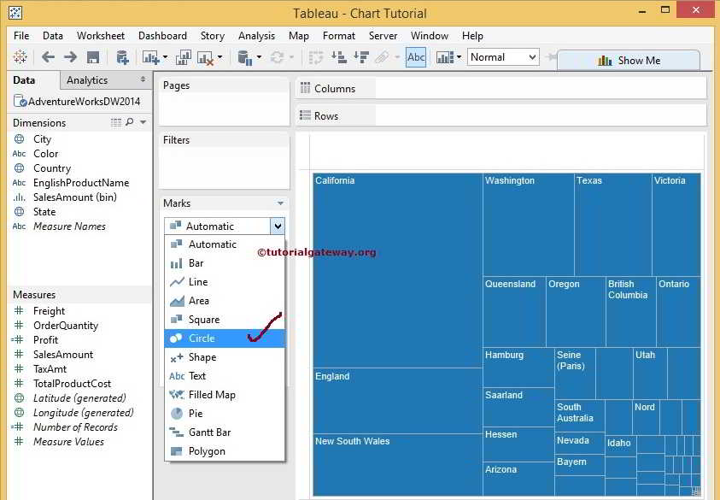Select the TotalProductCost measure

[x=72, y=384]
